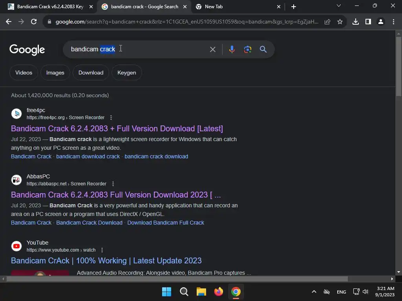402x301 pixels.
Task: View site information via the lock icon
Action: point(49,22)
